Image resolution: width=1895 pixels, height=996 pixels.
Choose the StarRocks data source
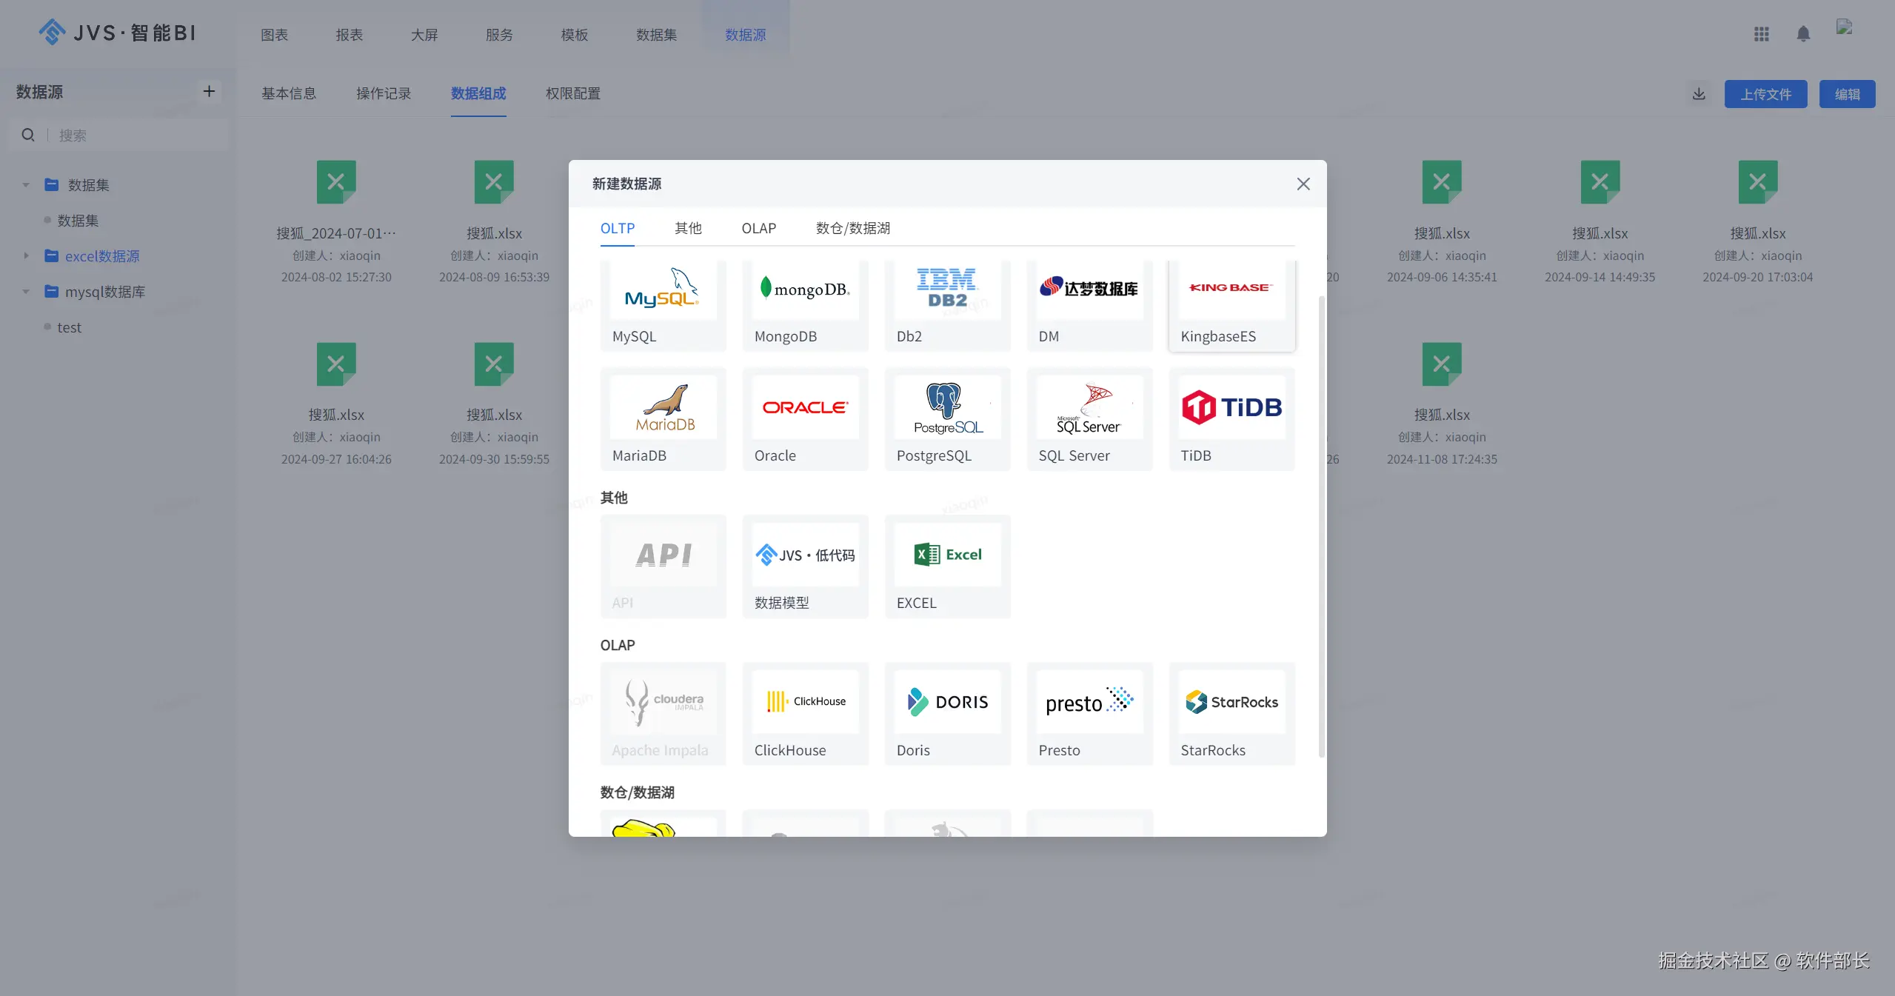click(1231, 702)
